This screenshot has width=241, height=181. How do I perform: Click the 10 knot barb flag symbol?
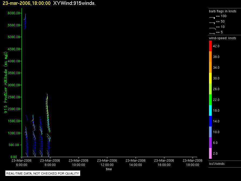click(212, 28)
